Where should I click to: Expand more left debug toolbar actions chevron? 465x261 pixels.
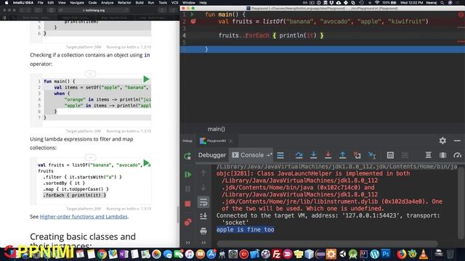187,243
